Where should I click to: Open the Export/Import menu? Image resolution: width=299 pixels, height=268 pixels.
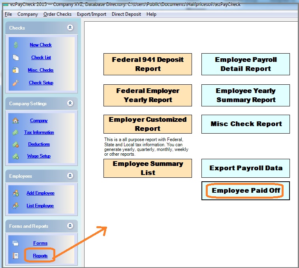pyautogui.click(x=92, y=14)
